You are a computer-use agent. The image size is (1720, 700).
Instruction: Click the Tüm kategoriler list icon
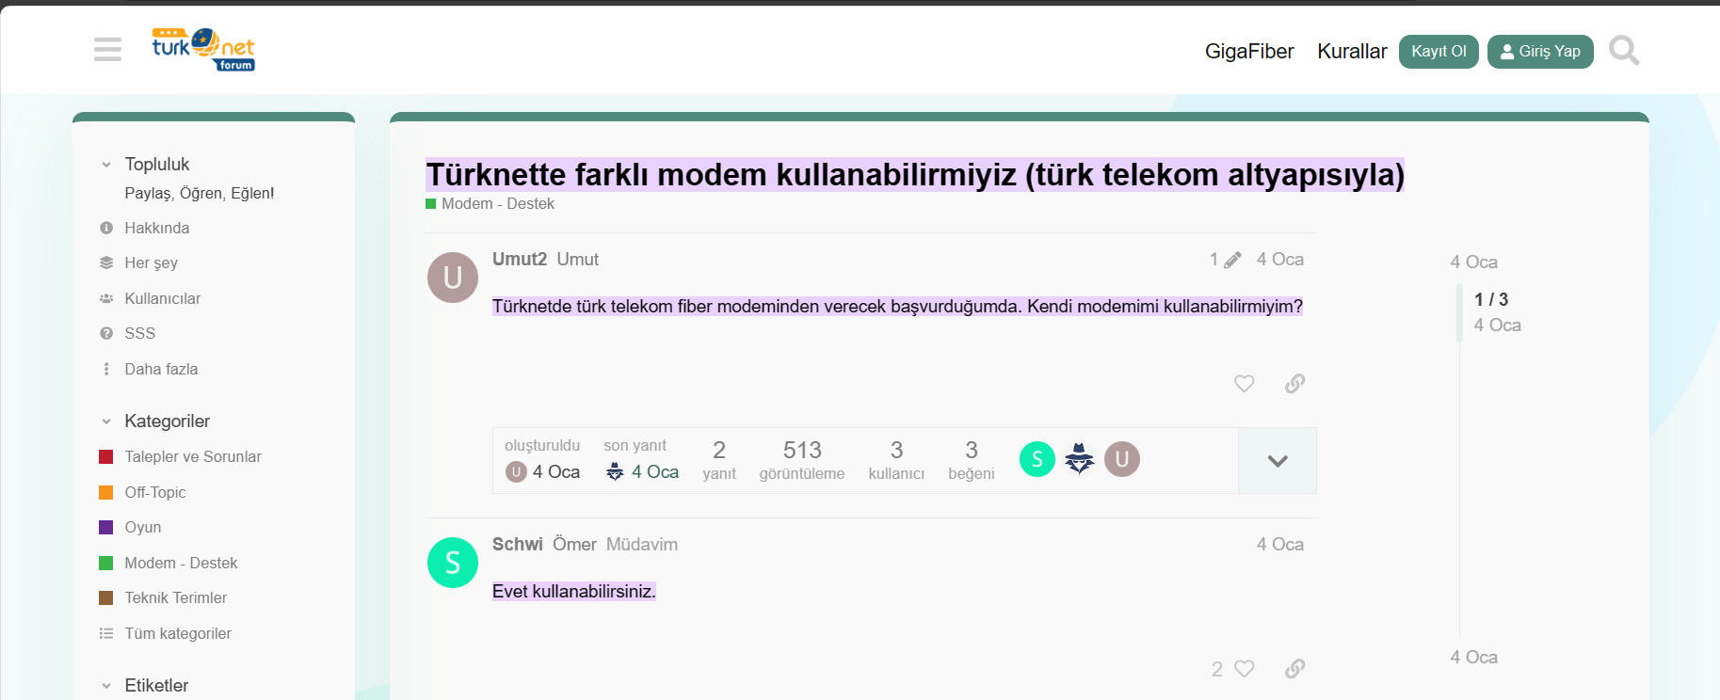(106, 633)
